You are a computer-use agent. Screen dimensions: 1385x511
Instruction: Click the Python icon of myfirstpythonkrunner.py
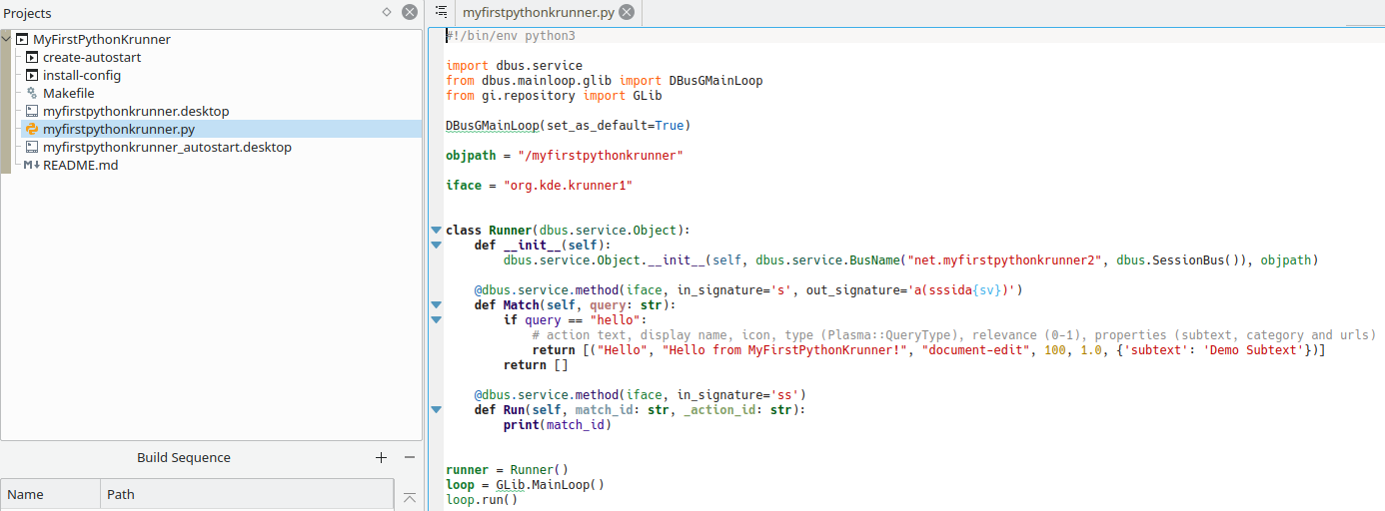point(32,130)
